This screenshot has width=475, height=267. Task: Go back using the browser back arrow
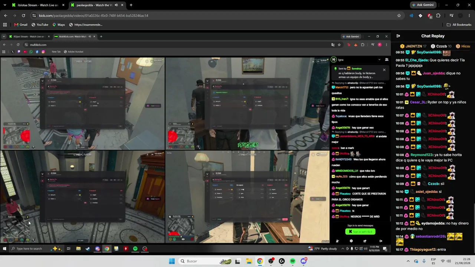click(x=6, y=16)
